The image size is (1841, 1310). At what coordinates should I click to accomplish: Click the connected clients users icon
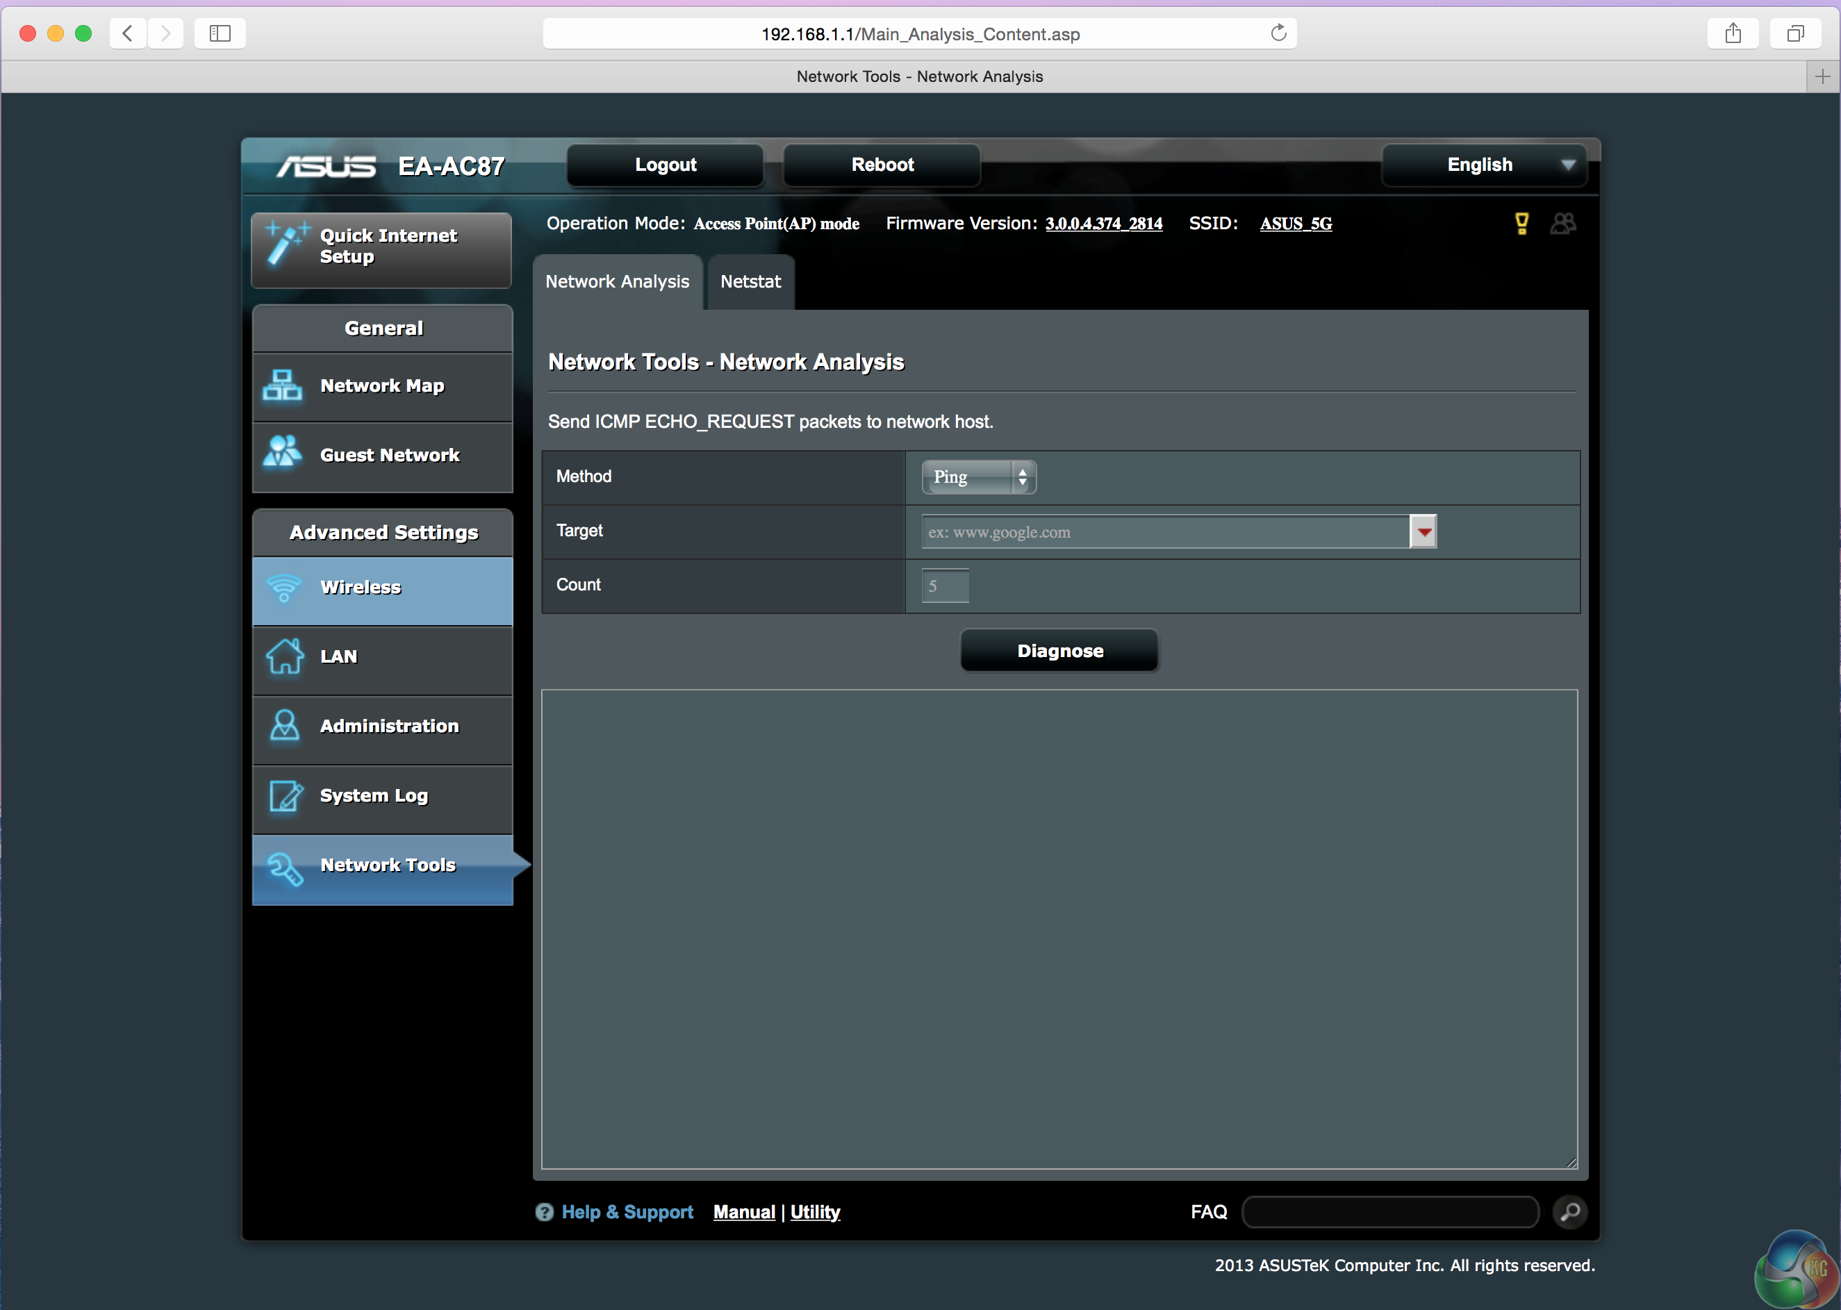pyautogui.click(x=1562, y=224)
